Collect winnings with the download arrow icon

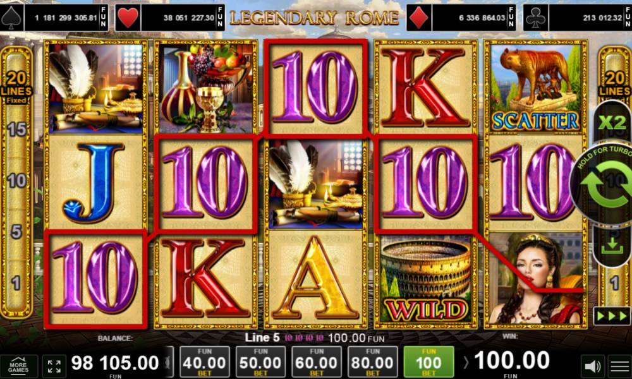click(612, 245)
